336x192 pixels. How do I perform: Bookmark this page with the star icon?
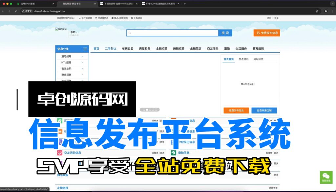click(317, 11)
